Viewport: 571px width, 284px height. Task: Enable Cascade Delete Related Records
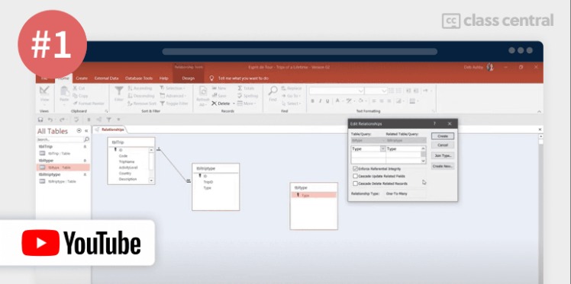point(356,183)
